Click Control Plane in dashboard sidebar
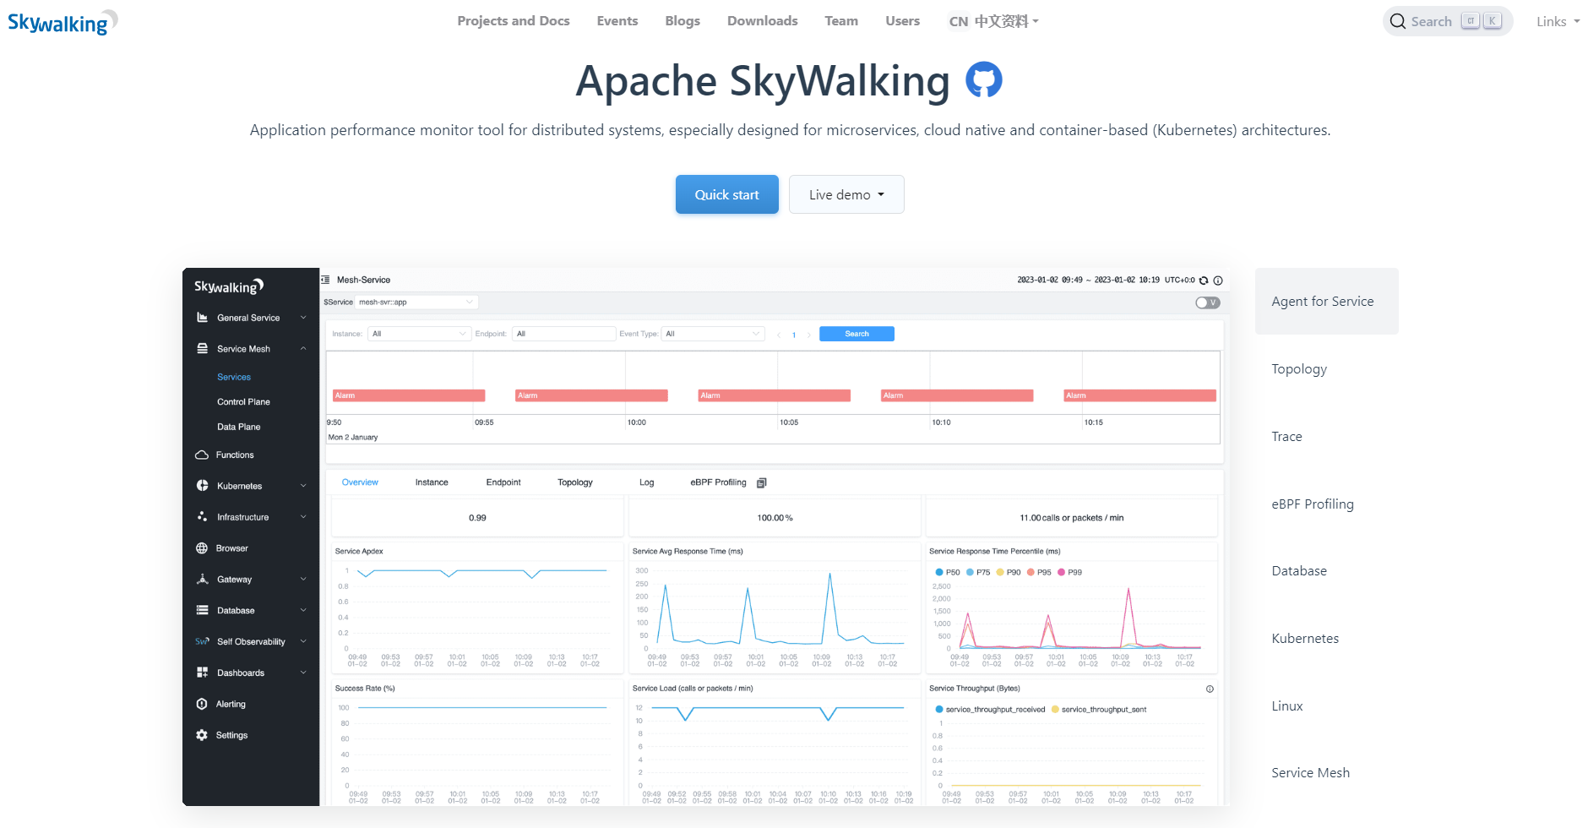The width and height of the screenshot is (1588, 828). tap(243, 402)
